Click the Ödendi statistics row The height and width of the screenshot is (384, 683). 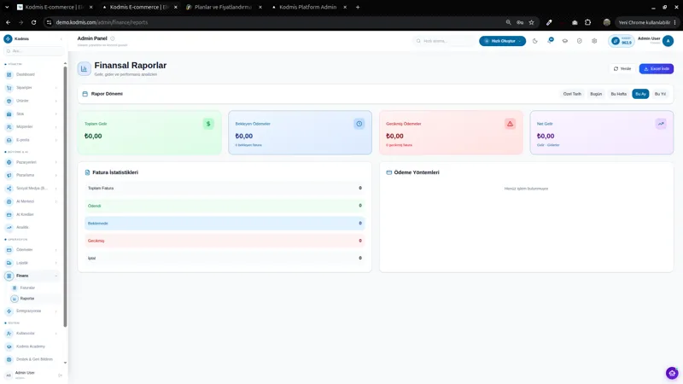(225, 206)
